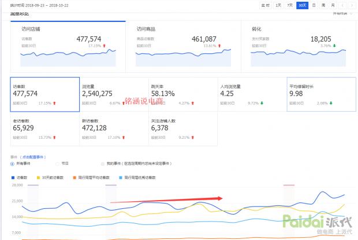Choose the 日 day granularity button

(x=314, y=5)
